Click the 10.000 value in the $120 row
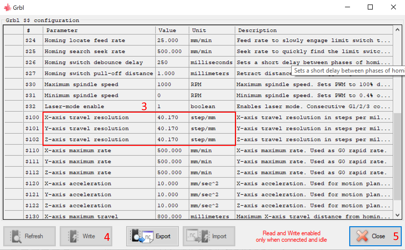Screen dimensions: 405x250 (x=172, y=183)
